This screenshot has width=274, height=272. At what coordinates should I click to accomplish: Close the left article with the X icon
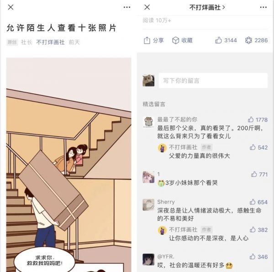[x=11, y=7]
